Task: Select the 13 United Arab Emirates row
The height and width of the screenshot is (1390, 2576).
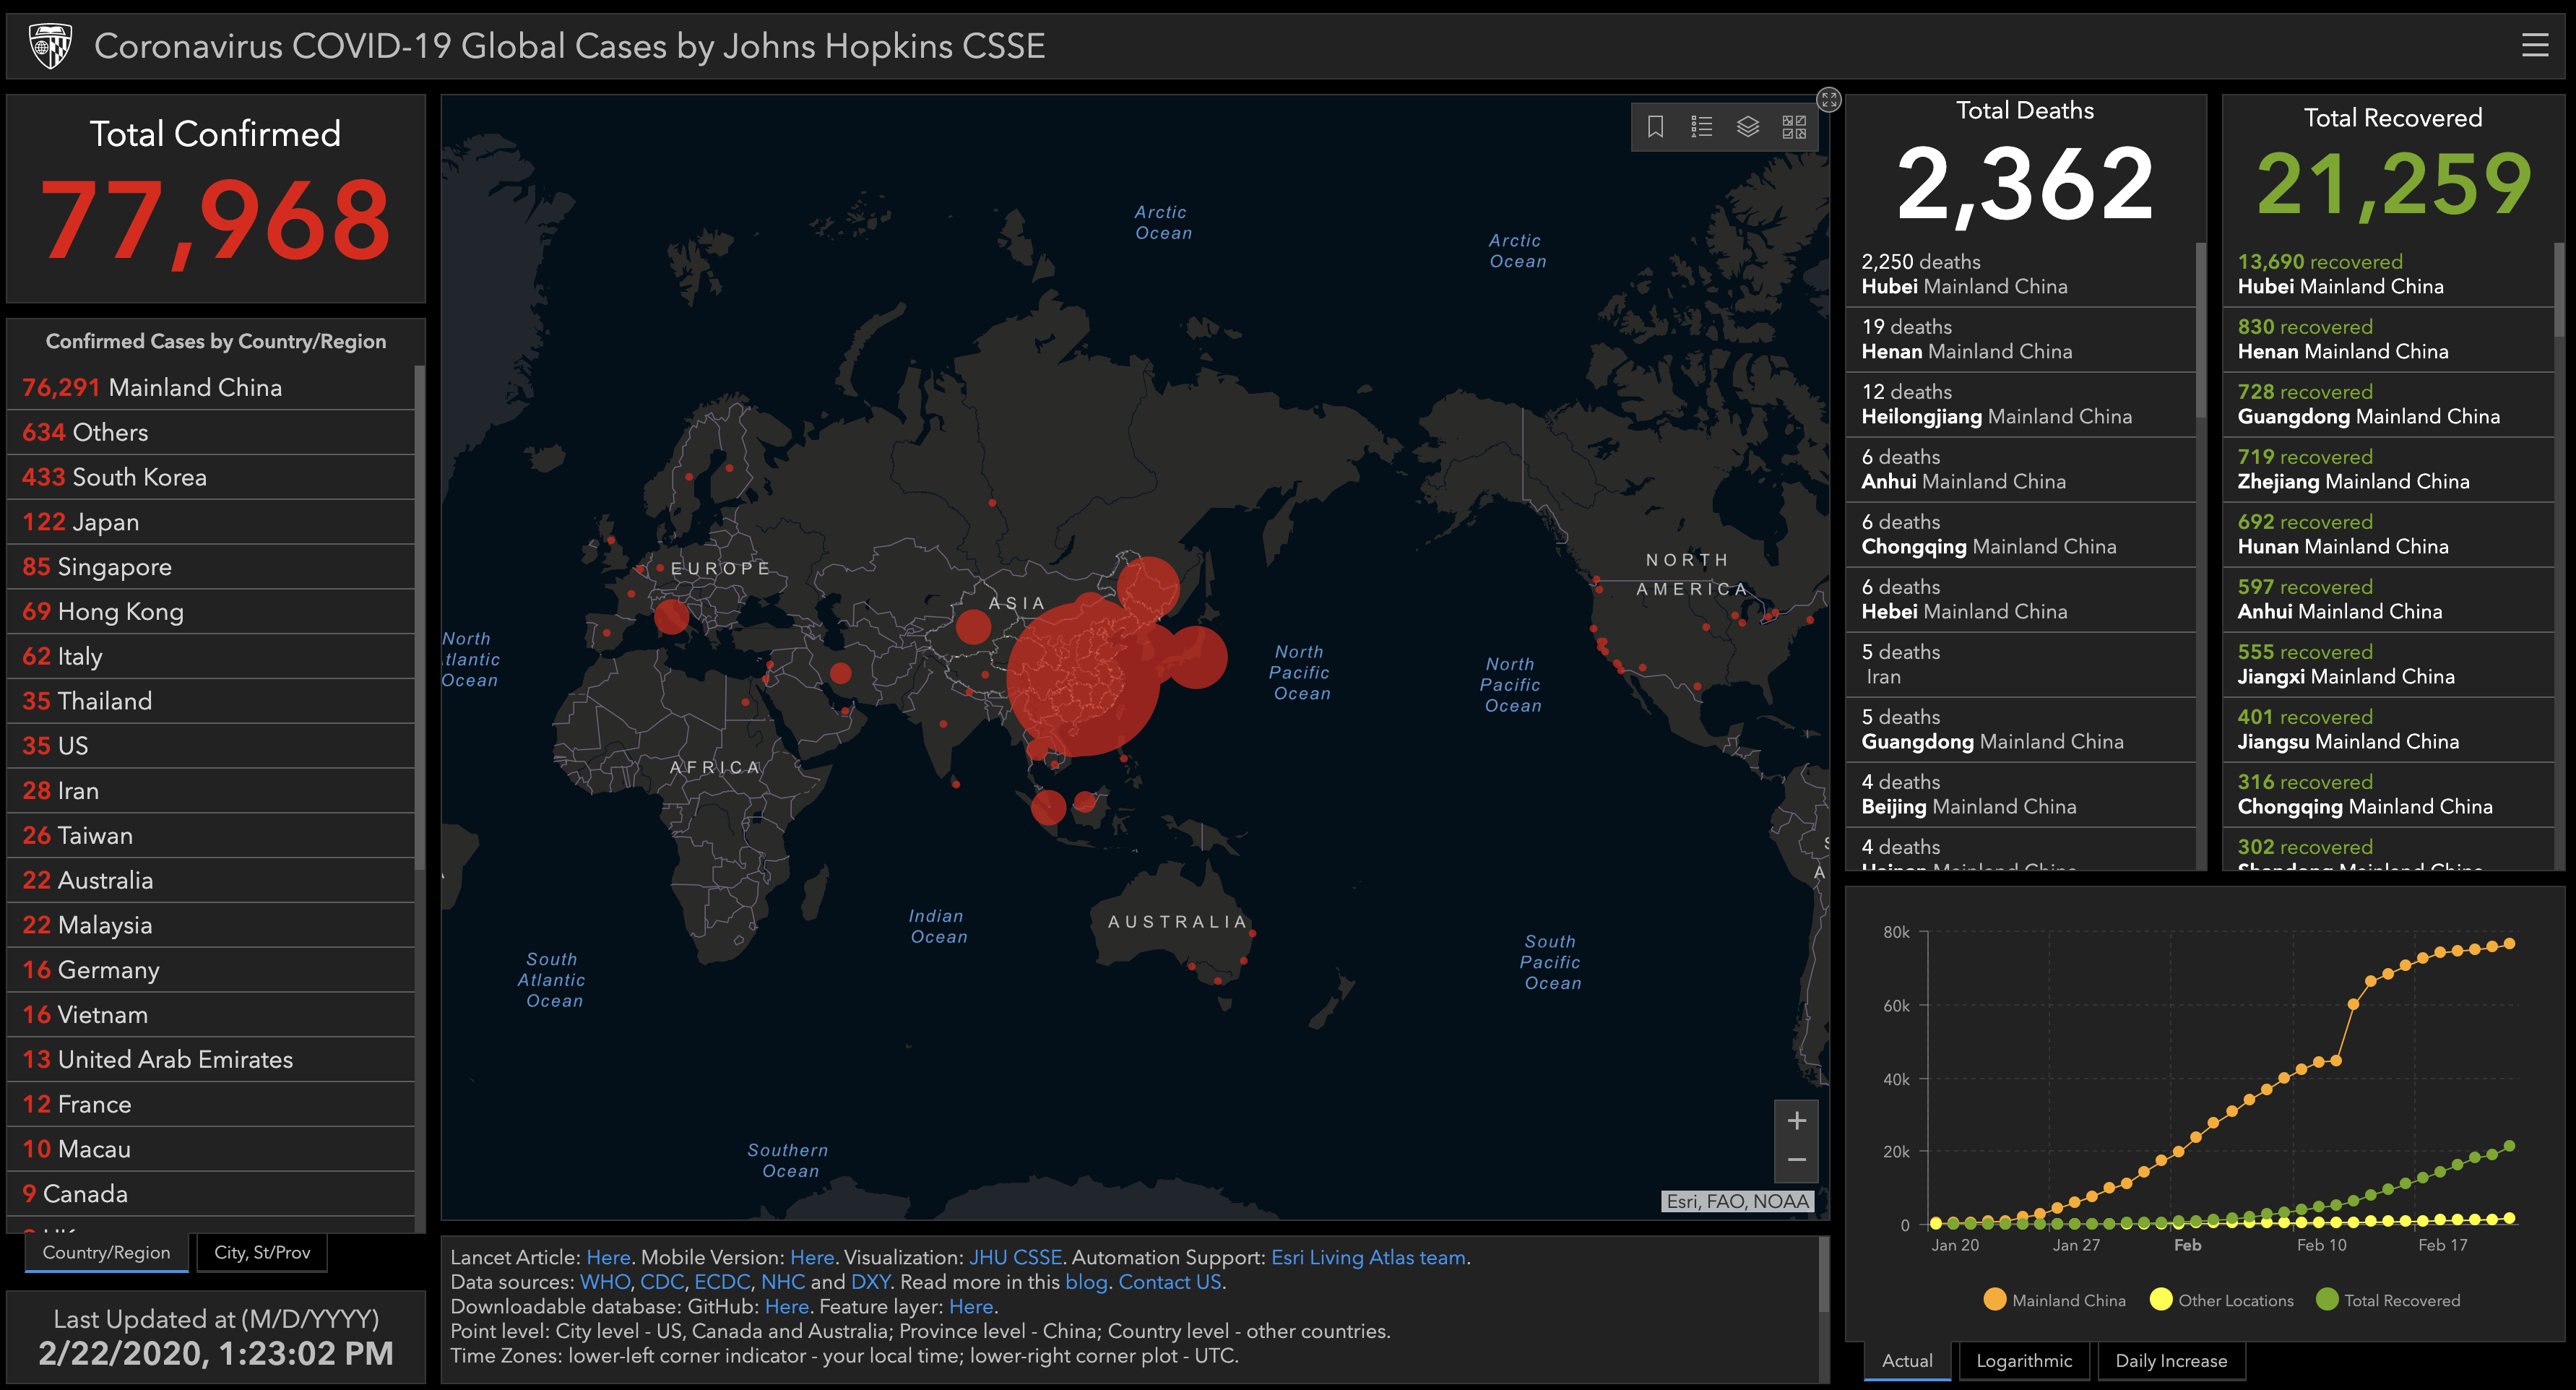Action: pyautogui.click(x=211, y=1059)
